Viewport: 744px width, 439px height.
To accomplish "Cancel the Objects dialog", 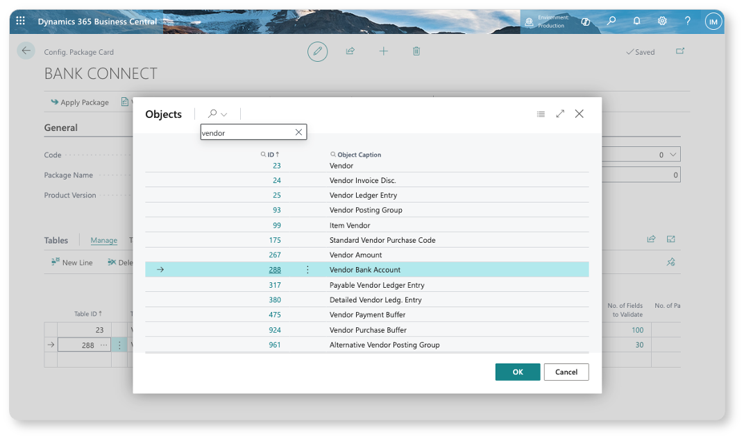I will pyautogui.click(x=566, y=372).
